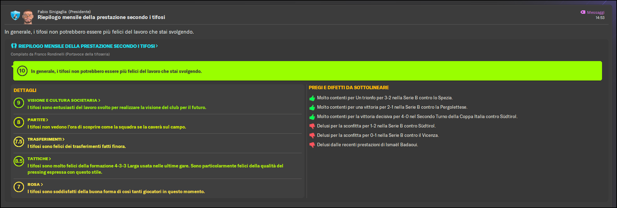
Task: Click the Messaggi tag icon
Action: 583,12
